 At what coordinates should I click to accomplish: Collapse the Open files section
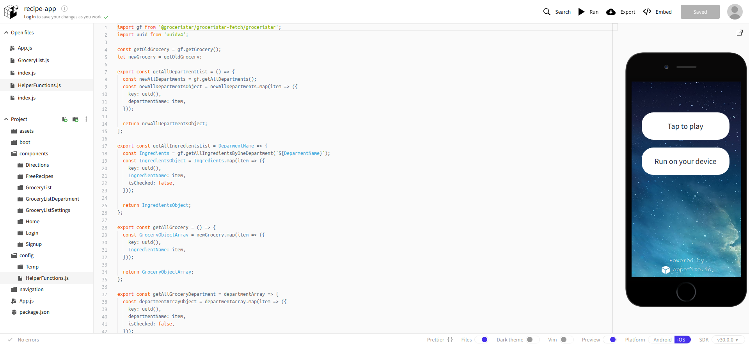(x=6, y=33)
